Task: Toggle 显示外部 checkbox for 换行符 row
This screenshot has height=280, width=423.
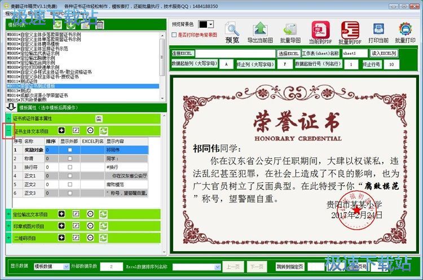Action: tap(70, 167)
